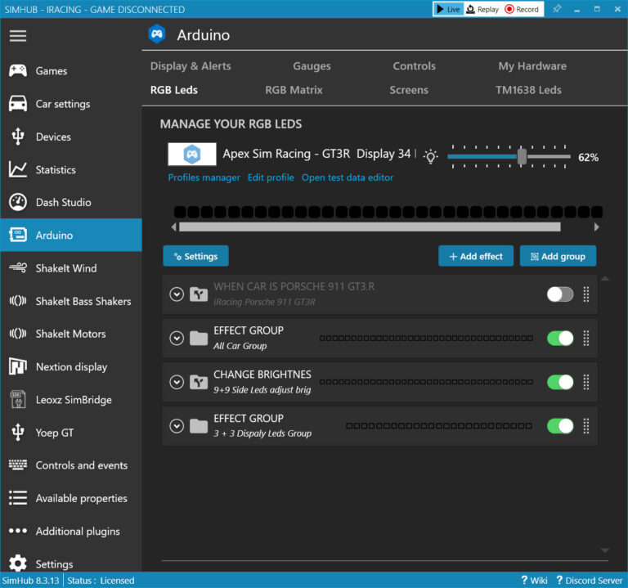Expand the 3 + 3 Dispaly Leds Group
The height and width of the screenshot is (588, 628).
coord(177,425)
